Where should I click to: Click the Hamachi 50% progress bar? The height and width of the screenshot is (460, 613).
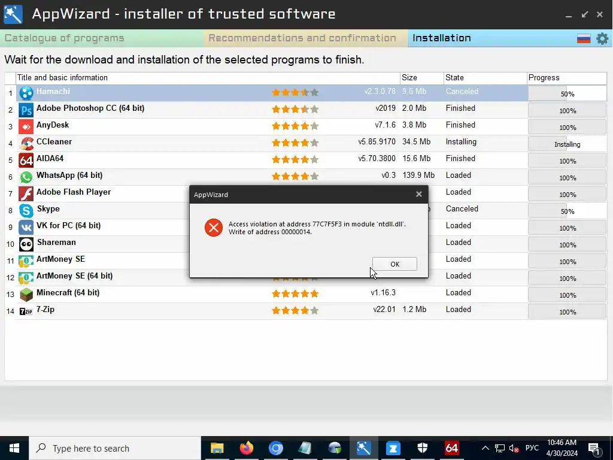tap(568, 94)
